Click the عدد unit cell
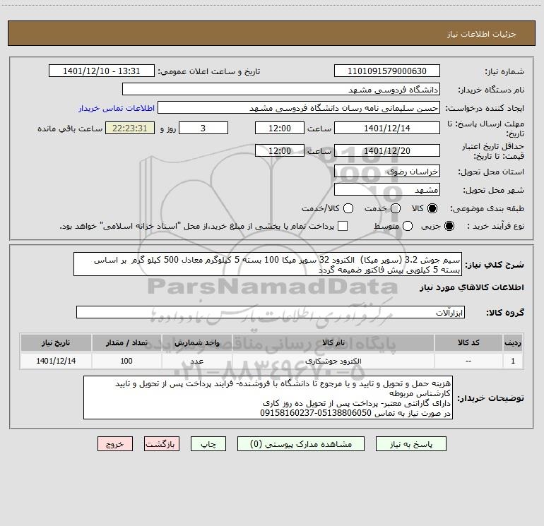This screenshot has width=544, height=526. [x=196, y=361]
